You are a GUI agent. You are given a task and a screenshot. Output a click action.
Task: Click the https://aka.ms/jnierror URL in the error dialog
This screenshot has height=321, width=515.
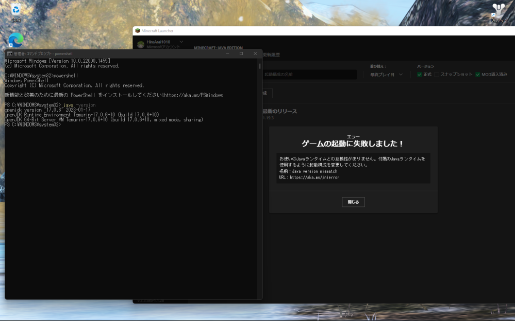pos(314,177)
